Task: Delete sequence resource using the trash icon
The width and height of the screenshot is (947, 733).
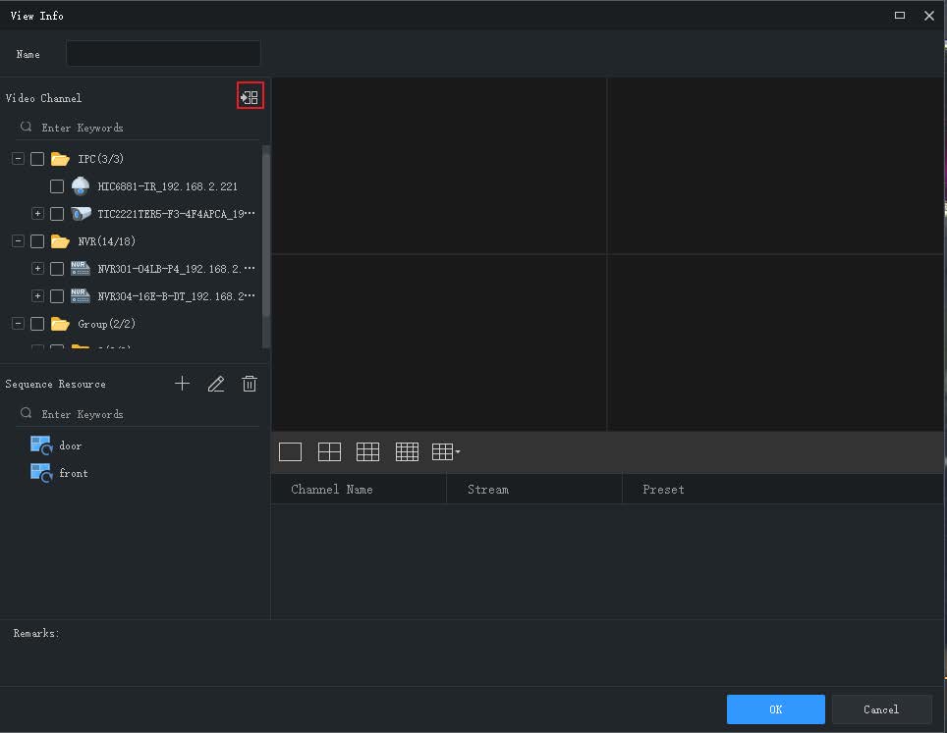Action: [250, 384]
